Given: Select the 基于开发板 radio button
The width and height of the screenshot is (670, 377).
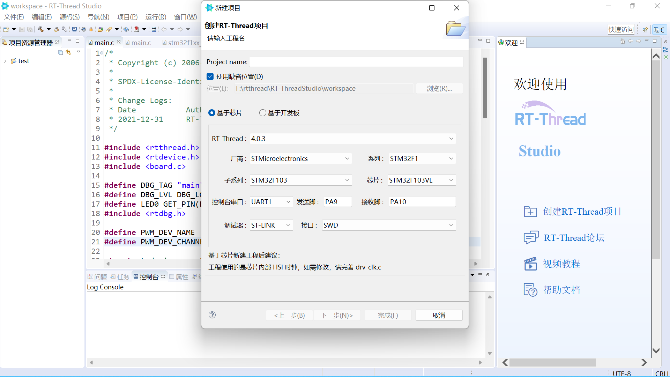Looking at the screenshot, I should pos(263,113).
